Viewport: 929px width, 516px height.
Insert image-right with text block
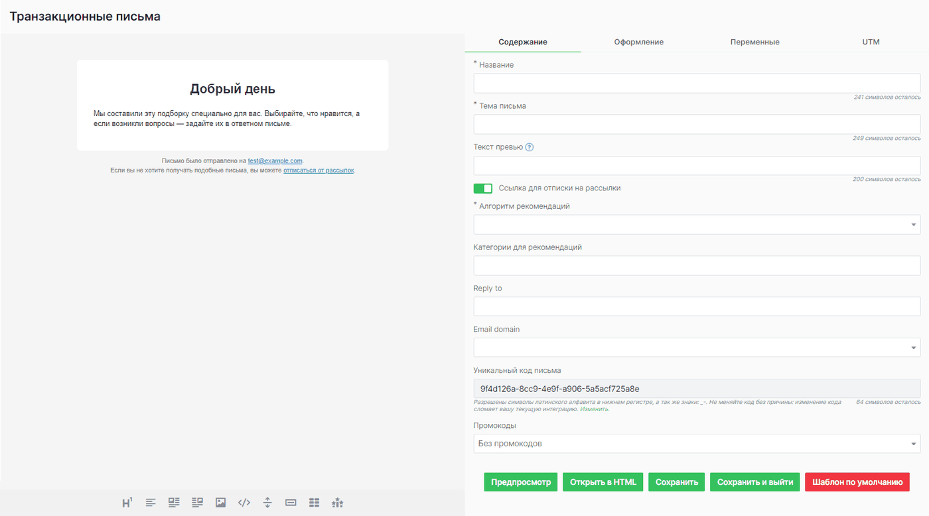(x=197, y=503)
